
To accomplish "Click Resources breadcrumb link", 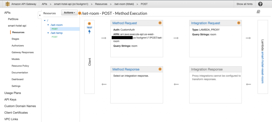I will tap(101, 4).
